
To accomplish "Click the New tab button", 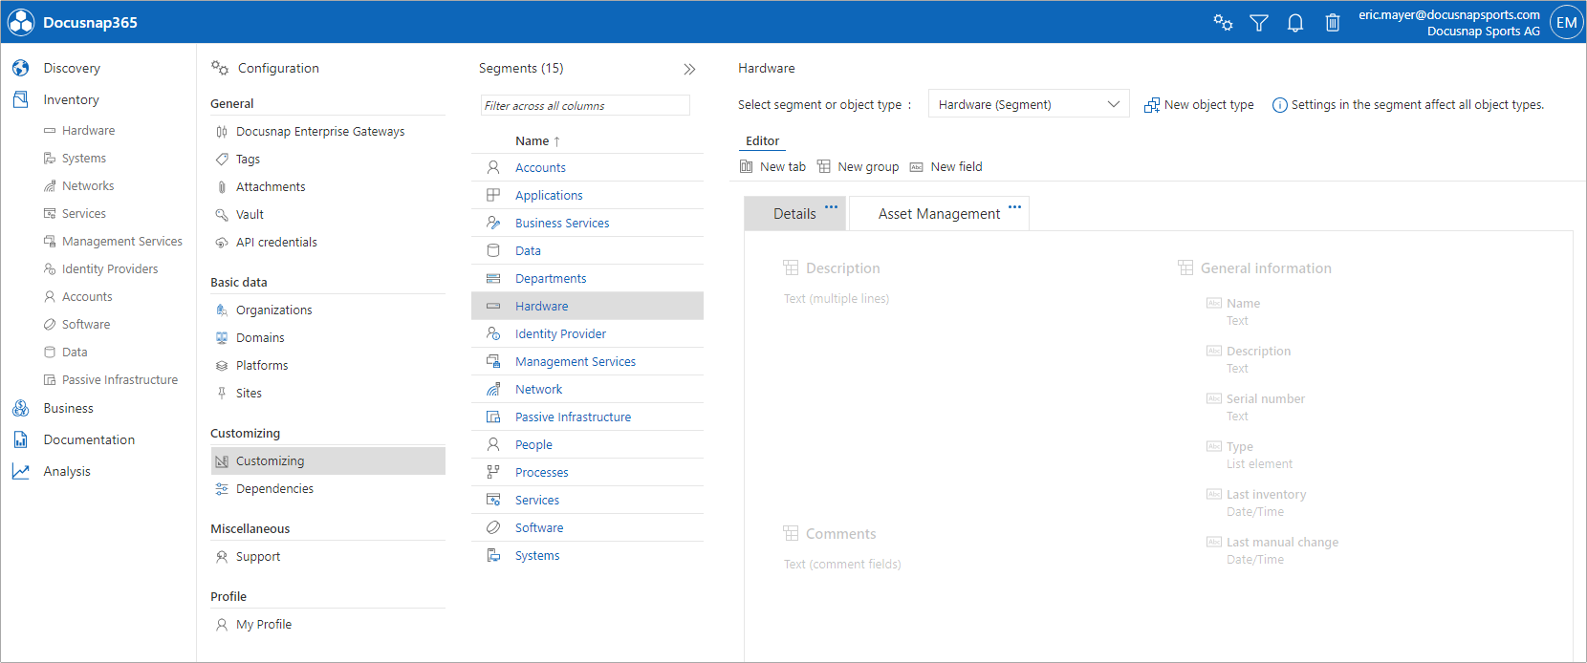I will click(772, 166).
